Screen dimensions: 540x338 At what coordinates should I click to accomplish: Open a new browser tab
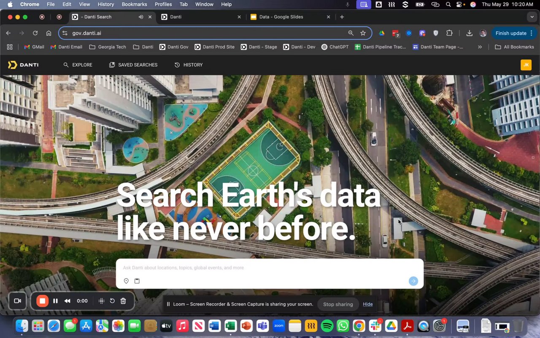click(x=342, y=17)
